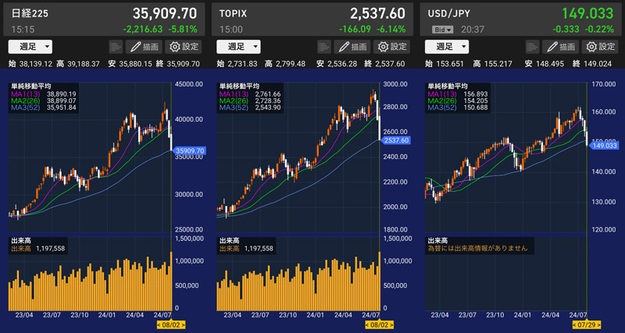Click the 安 2,536.28 low value
The width and height of the screenshot is (625, 333).
(337, 64)
